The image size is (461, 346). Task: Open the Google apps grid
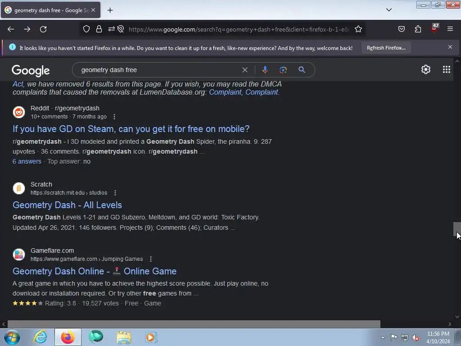coord(447,69)
